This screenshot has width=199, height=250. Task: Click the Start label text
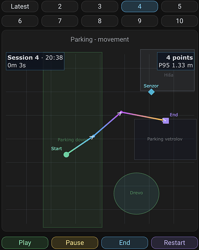pos(56,148)
